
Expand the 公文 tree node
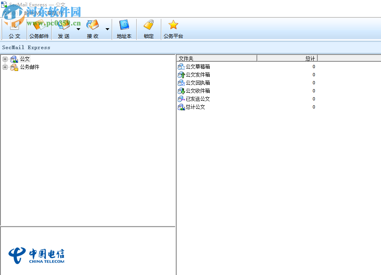point(5,59)
